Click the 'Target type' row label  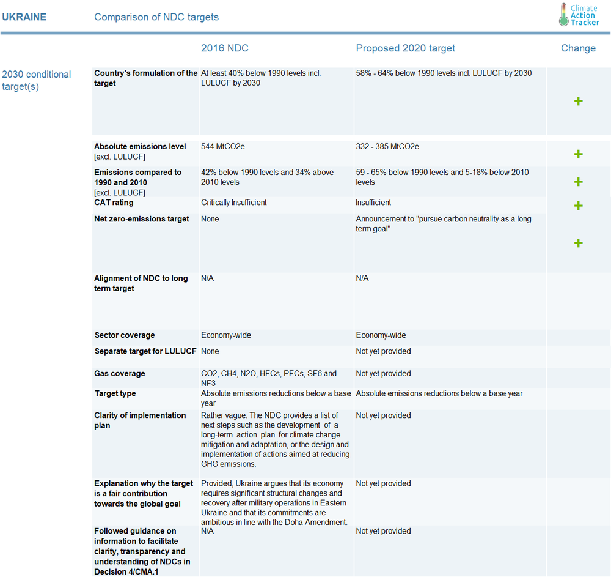(115, 393)
